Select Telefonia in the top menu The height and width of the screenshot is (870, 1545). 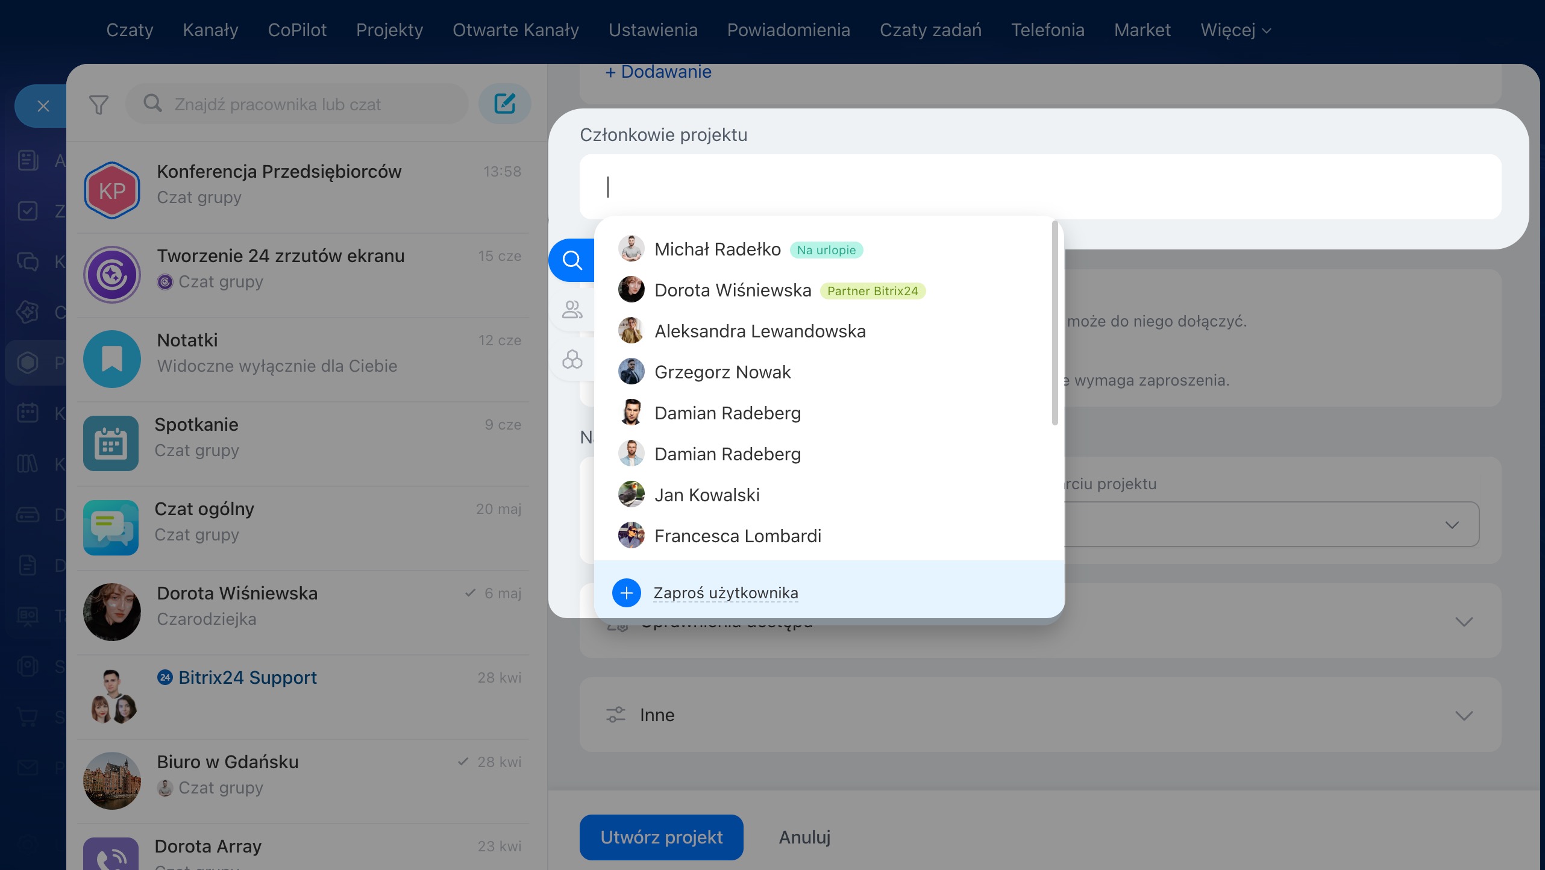pos(1048,30)
